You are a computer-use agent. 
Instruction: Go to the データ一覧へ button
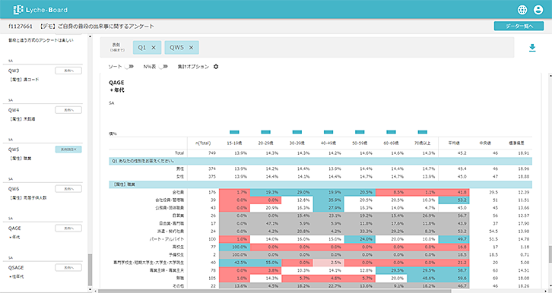(519, 26)
